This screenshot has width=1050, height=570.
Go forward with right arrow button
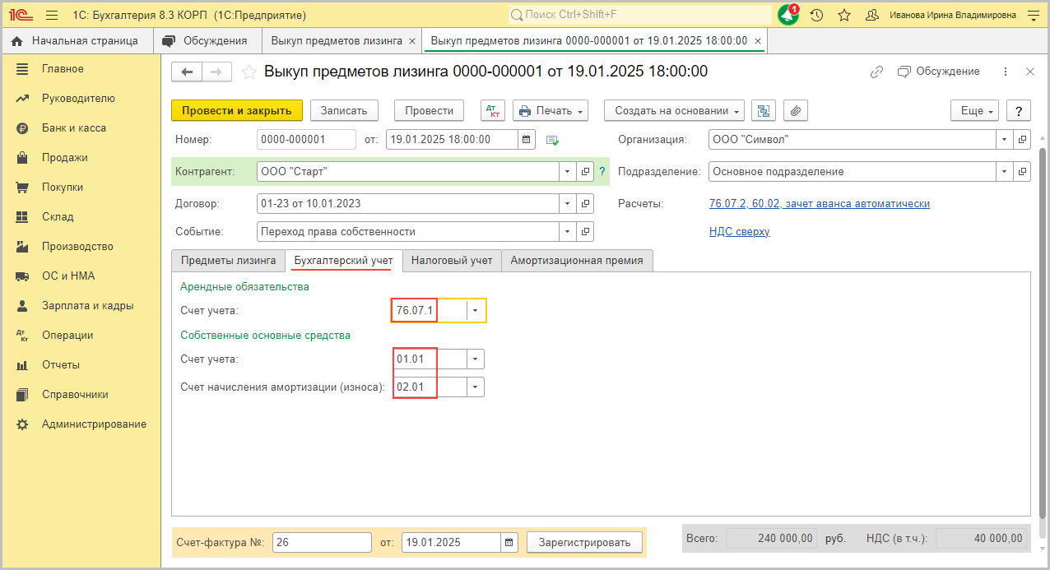point(216,72)
